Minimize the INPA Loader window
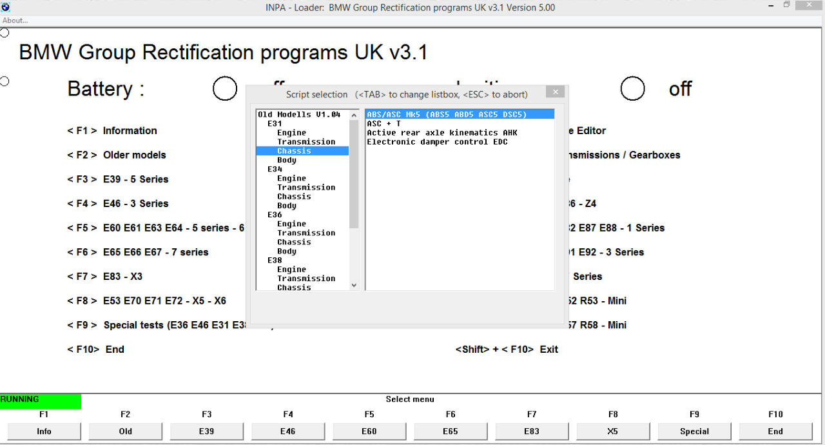The height and width of the screenshot is (445, 825). pyautogui.click(x=771, y=6)
